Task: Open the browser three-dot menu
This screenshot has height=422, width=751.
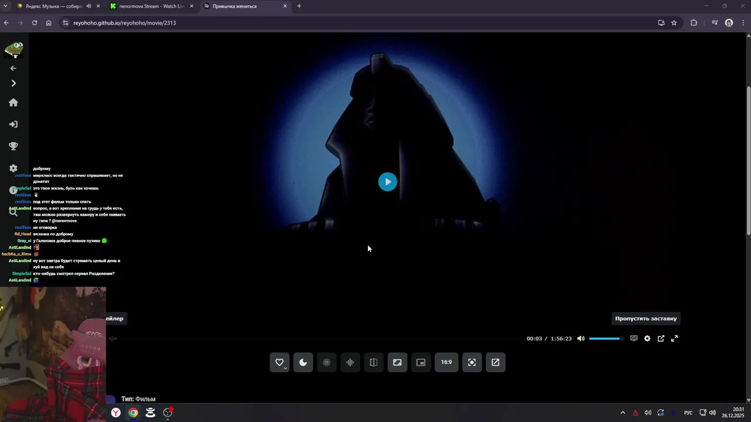Action: (743, 23)
